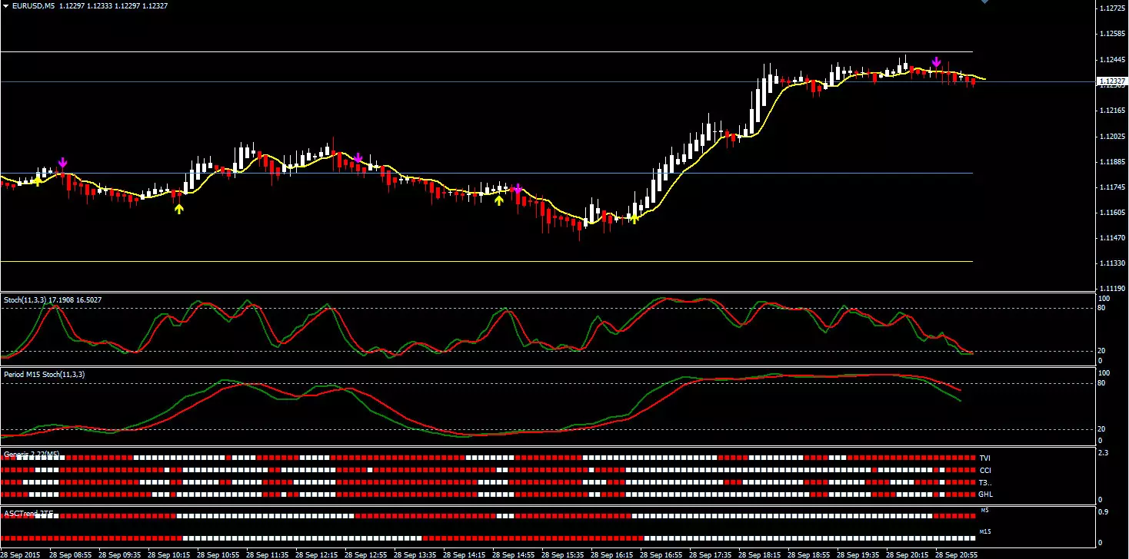Click price scale value 1.12165

[x=1114, y=111]
